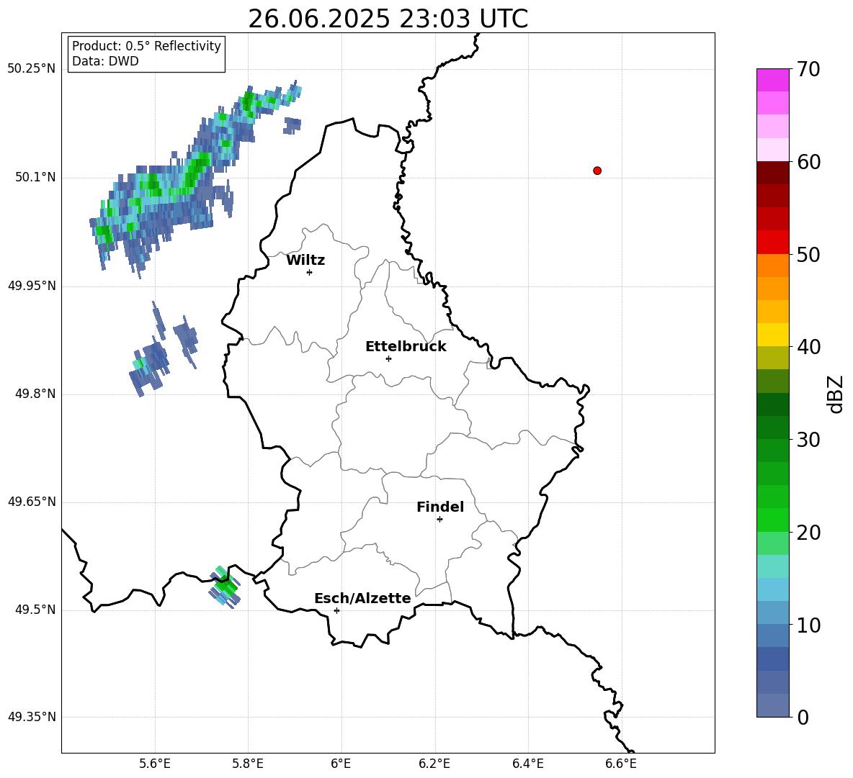This screenshot has width=853, height=778.
Task: Click the 49.95°N latitude label
Action: [32, 286]
